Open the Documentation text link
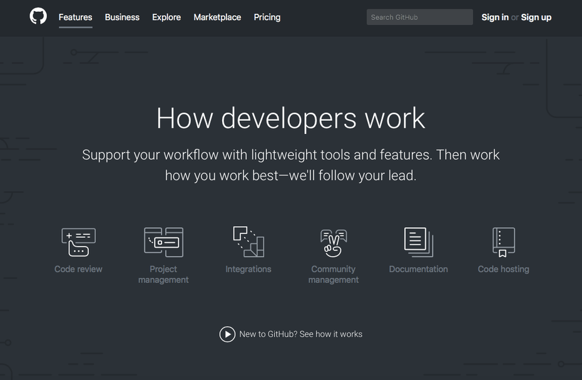582x380 pixels. pyautogui.click(x=418, y=269)
